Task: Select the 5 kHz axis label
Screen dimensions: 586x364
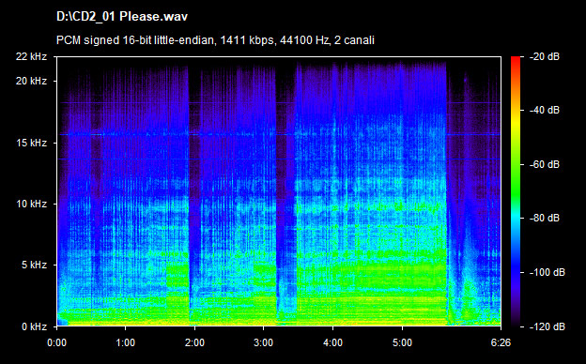Action: tap(34, 265)
